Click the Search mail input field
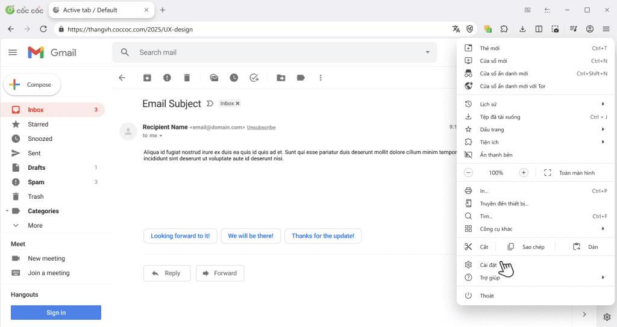 point(271,52)
